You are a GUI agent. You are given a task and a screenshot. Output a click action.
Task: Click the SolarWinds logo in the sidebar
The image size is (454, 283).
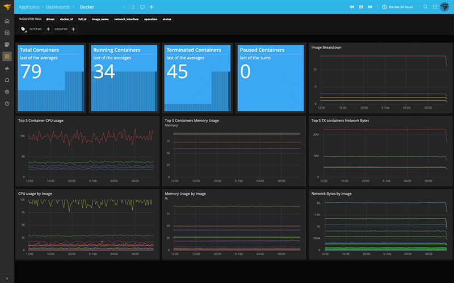[7, 7]
